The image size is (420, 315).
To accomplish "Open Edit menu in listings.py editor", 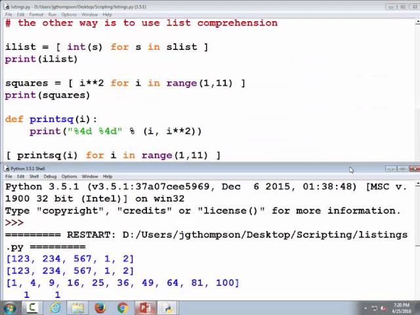I will (x=20, y=14).
